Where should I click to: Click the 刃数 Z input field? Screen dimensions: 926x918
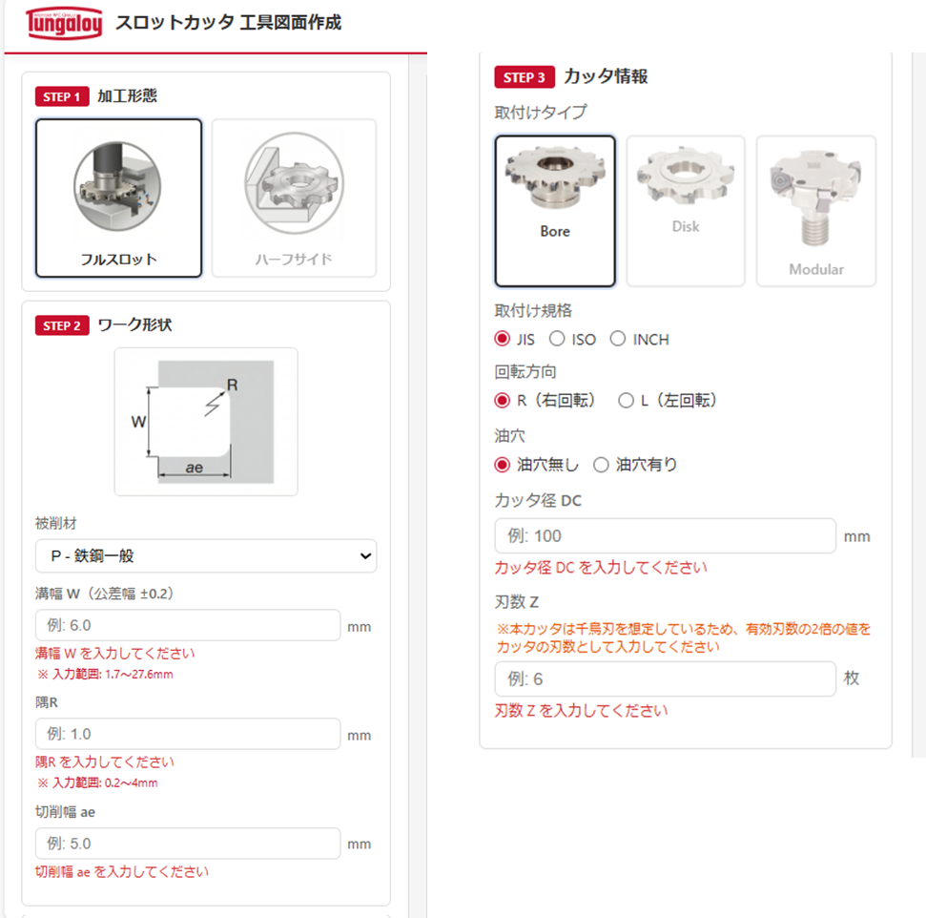(665, 678)
